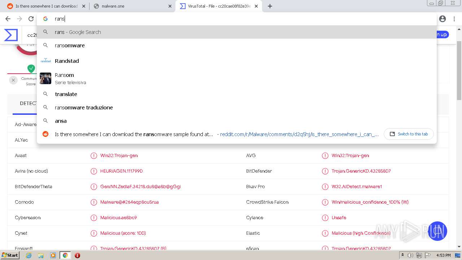The height and width of the screenshot is (260, 462).
Task: Choose the 'ransomware traduzione' suggestion
Action: pos(237,108)
